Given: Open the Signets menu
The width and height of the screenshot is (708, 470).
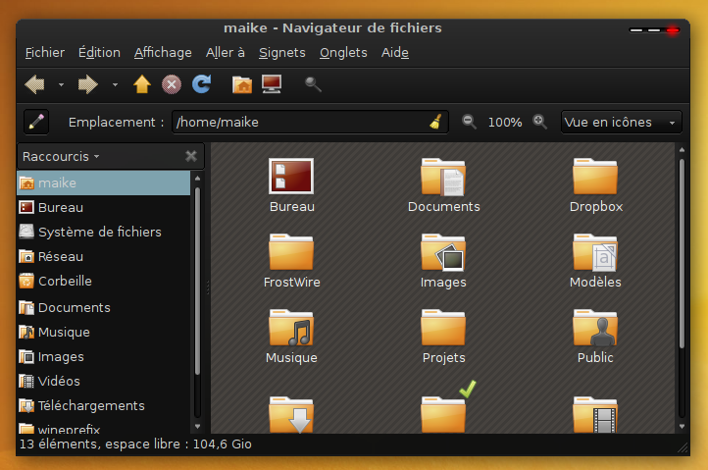Looking at the screenshot, I should click(282, 53).
